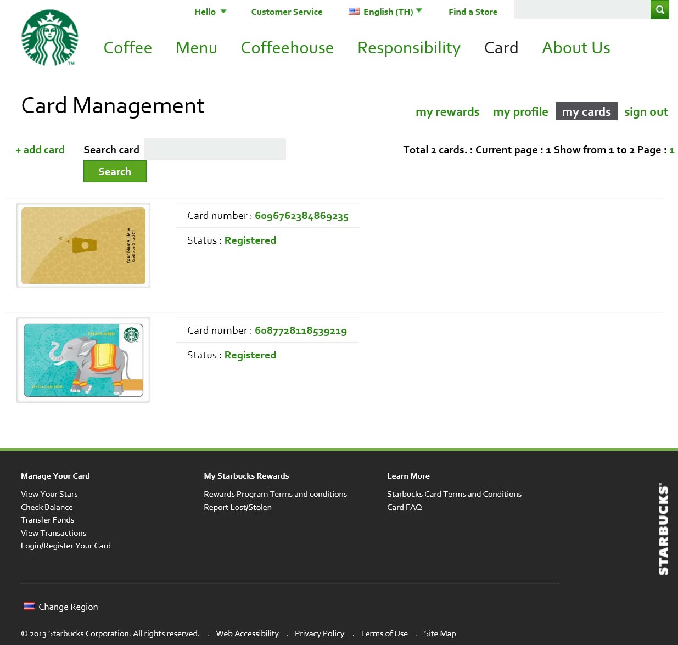Click the vertical Starbucks wordmark in footer
The image size is (678, 645).
click(663, 529)
